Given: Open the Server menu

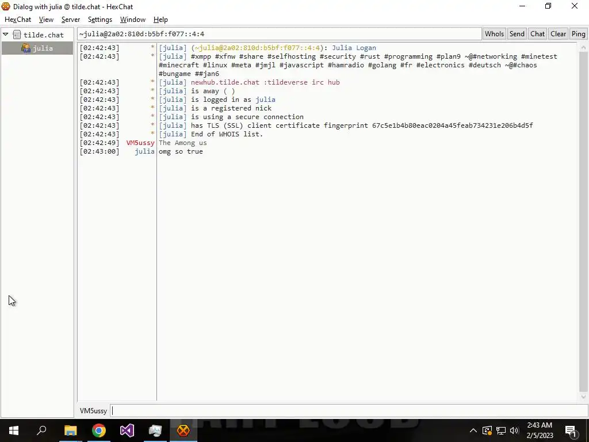Looking at the screenshot, I should (x=71, y=20).
